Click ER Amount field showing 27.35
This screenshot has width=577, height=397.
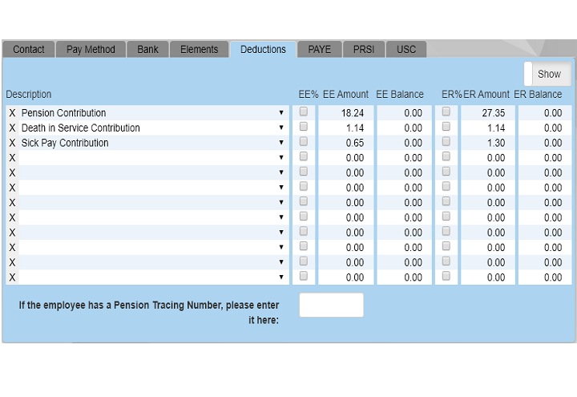tap(488, 113)
